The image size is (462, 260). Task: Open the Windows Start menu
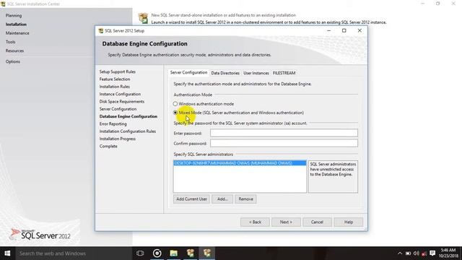(7, 253)
